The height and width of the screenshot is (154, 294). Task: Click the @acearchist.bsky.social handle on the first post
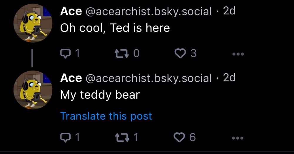(x=148, y=12)
